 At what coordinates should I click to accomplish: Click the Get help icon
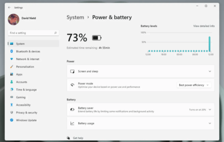[x=68, y=138]
